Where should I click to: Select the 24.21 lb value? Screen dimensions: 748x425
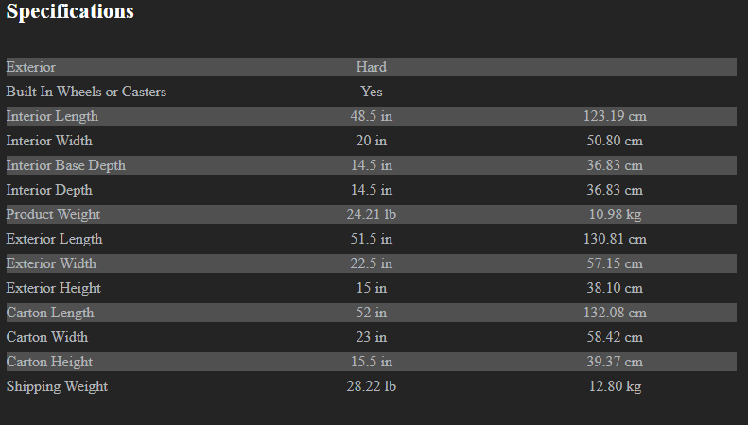coord(371,214)
